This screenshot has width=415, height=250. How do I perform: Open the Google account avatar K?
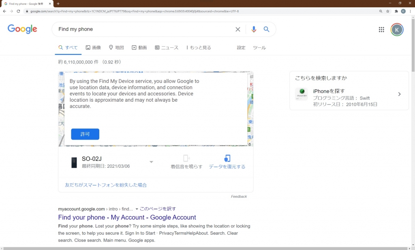tap(397, 30)
